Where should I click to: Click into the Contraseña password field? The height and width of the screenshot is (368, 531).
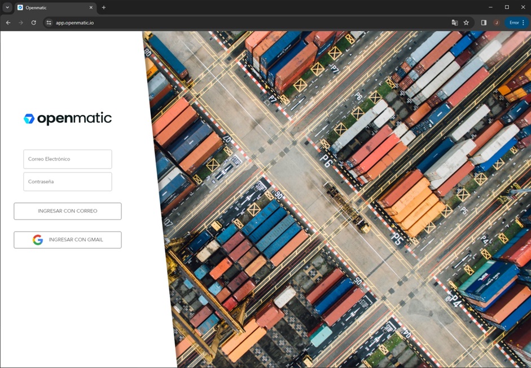pyautogui.click(x=68, y=182)
